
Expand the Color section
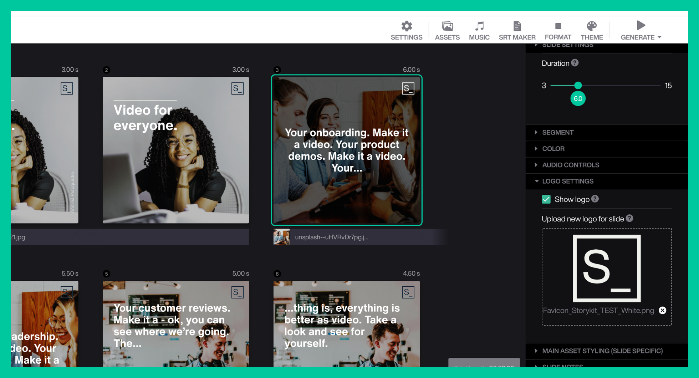pyautogui.click(x=553, y=149)
